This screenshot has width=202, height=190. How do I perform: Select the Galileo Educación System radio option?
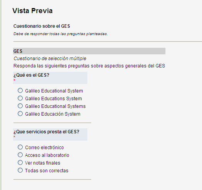click(x=20, y=114)
